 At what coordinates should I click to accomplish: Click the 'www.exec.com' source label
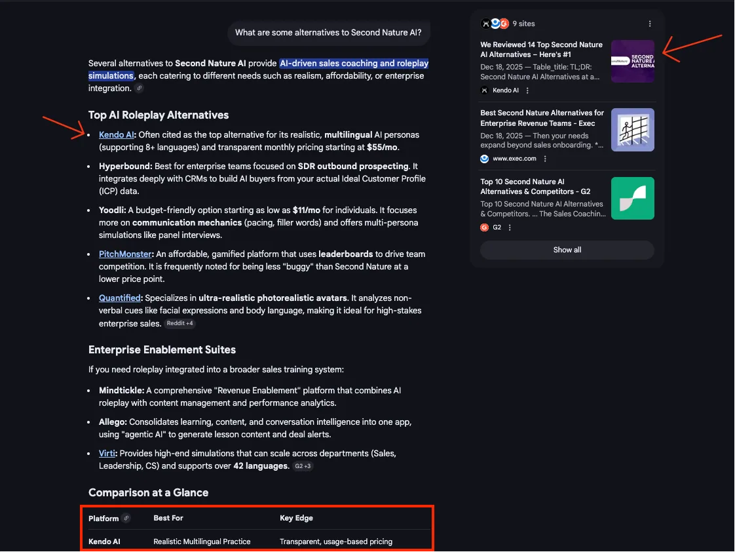(514, 159)
